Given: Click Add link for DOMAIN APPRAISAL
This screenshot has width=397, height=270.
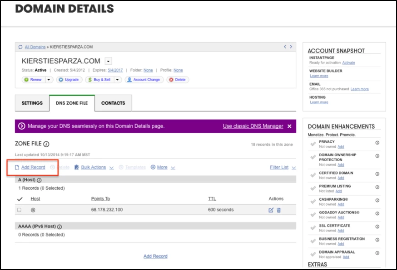Looking at the screenshot, I should [346, 257].
